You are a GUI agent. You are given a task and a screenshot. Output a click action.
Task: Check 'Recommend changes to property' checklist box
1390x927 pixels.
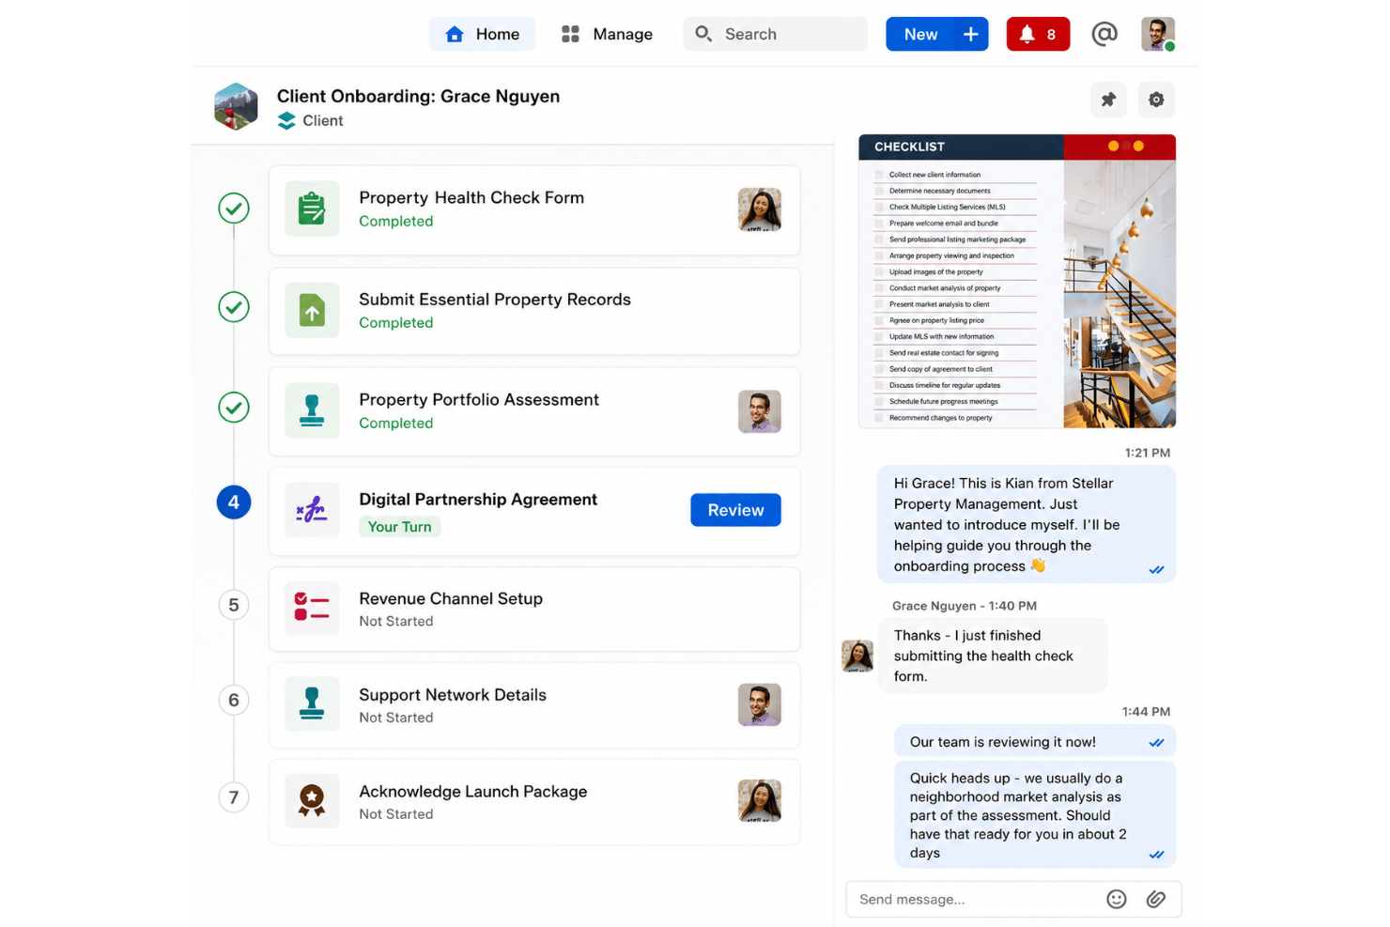click(x=879, y=418)
